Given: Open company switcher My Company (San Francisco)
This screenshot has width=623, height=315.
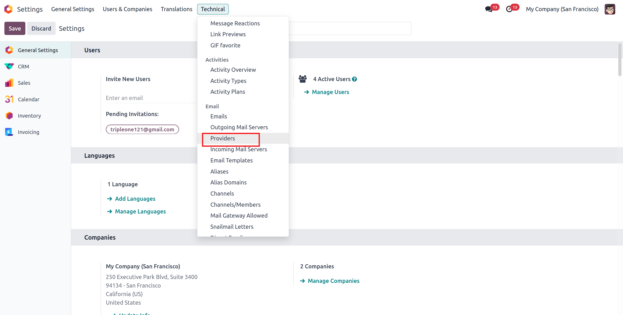Looking at the screenshot, I should (x=562, y=9).
